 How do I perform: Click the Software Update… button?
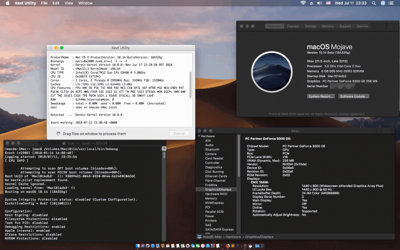click(x=354, y=96)
